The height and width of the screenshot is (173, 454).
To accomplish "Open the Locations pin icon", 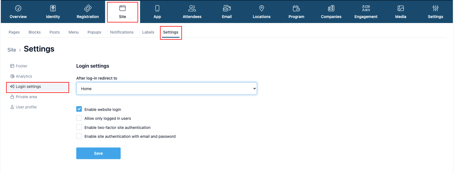I will 262,8.
